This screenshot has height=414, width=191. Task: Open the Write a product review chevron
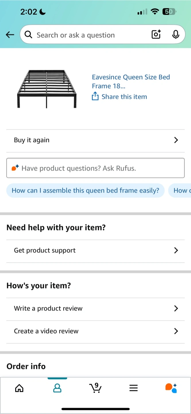tap(176, 308)
